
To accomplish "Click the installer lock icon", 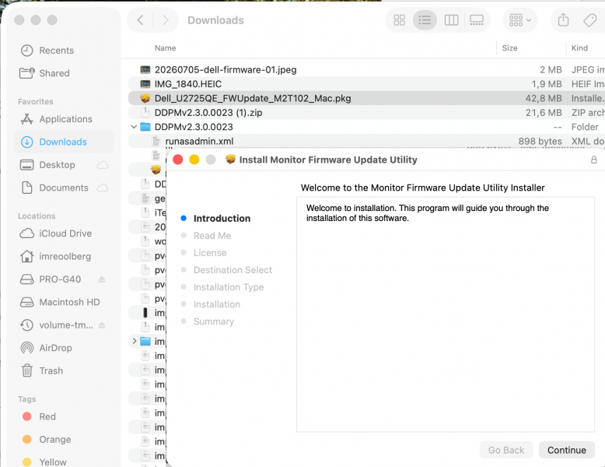I will coord(594,160).
